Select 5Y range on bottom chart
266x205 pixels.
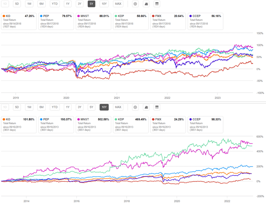(91, 107)
